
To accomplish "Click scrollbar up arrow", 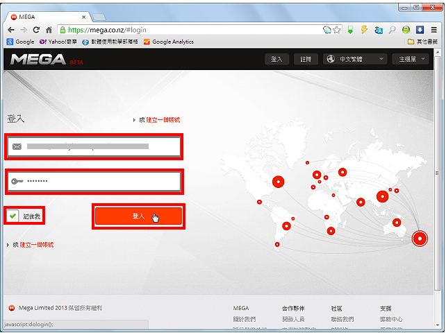I will 438,52.
